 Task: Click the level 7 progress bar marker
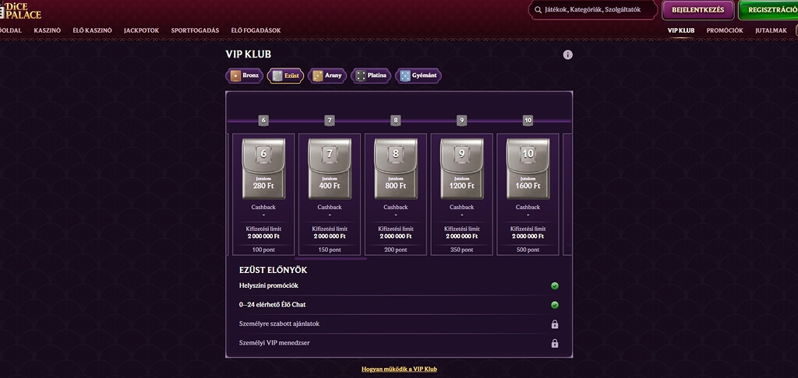pyautogui.click(x=330, y=121)
